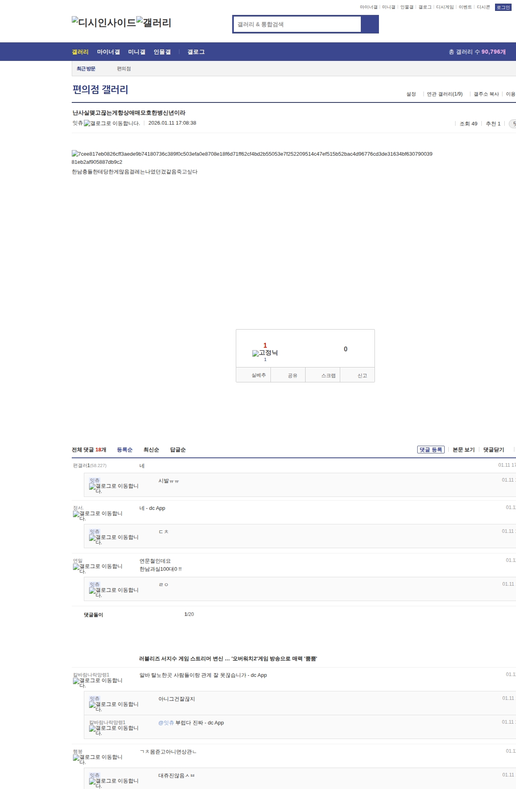Sort comments by 답글순

click(178, 450)
